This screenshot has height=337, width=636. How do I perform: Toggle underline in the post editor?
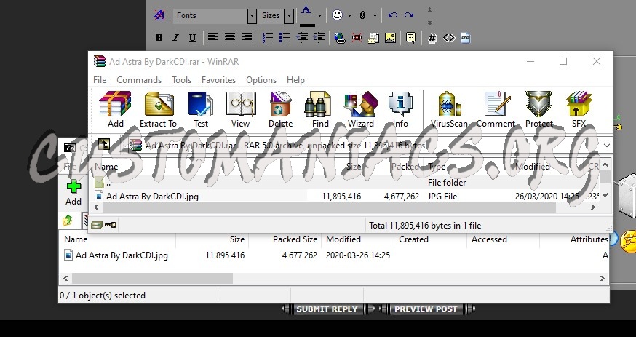(192, 38)
